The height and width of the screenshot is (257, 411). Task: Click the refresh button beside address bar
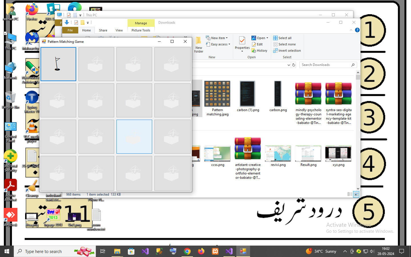294,65
